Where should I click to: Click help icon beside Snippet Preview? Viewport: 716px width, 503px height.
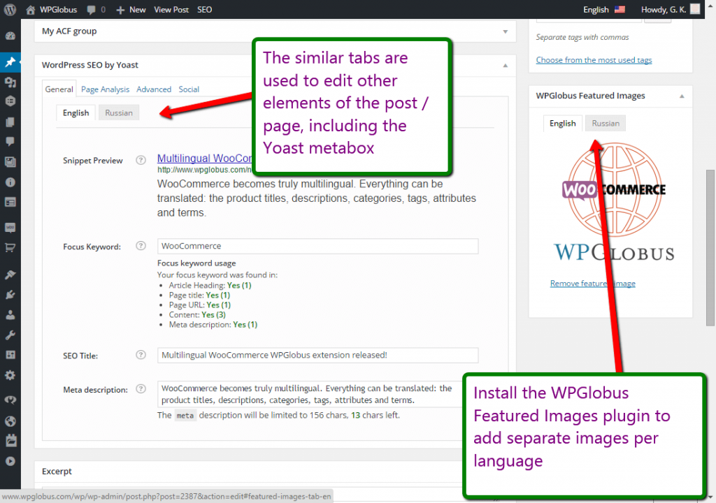point(141,160)
